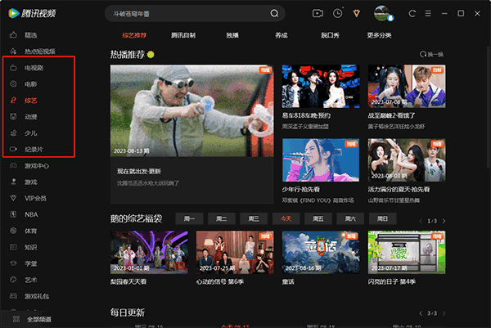
Task: Open 易车818车晚 thumbnail
Action: 321,87
